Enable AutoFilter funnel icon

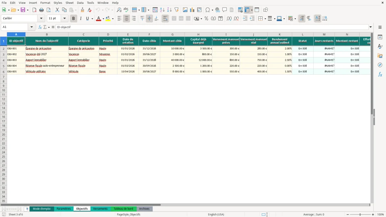coord(177,10)
